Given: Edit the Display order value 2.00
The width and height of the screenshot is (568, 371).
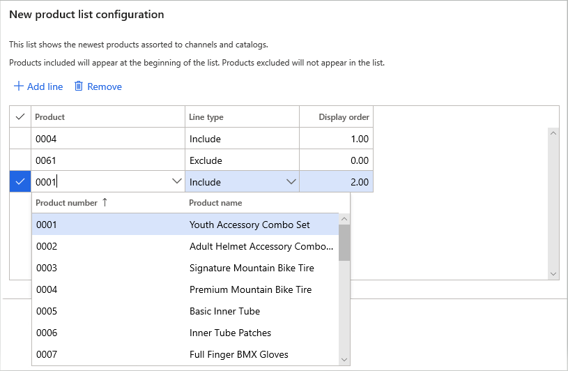Looking at the screenshot, I should [337, 182].
